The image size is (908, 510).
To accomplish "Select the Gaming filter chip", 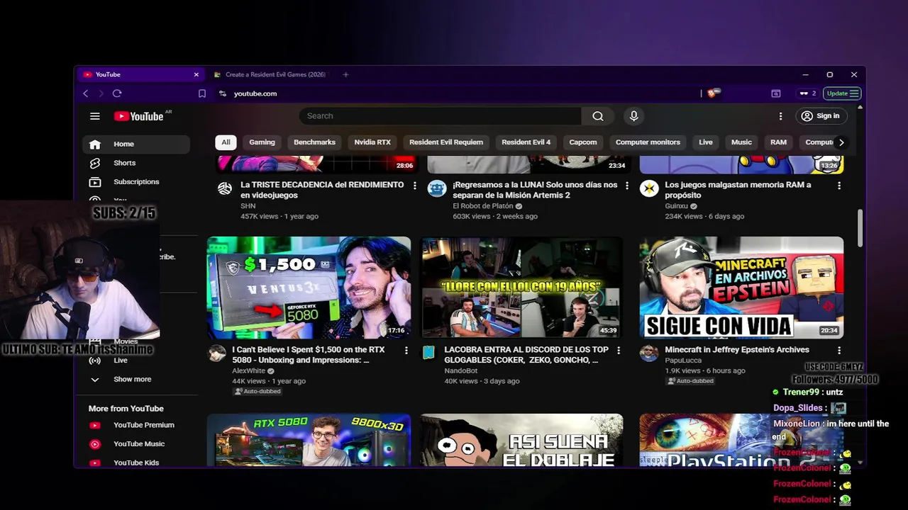I will pyautogui.click(x=262, y=142).
